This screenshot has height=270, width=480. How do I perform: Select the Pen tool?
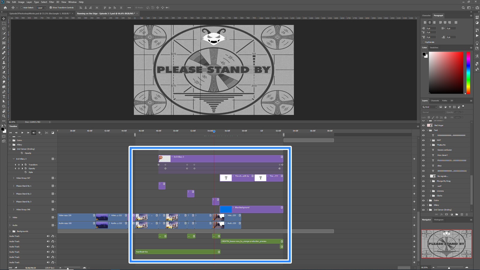coord(4,92)
